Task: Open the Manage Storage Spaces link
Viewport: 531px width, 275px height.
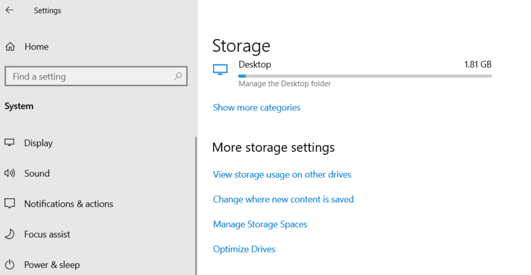Action: click(x=260, y=224)
